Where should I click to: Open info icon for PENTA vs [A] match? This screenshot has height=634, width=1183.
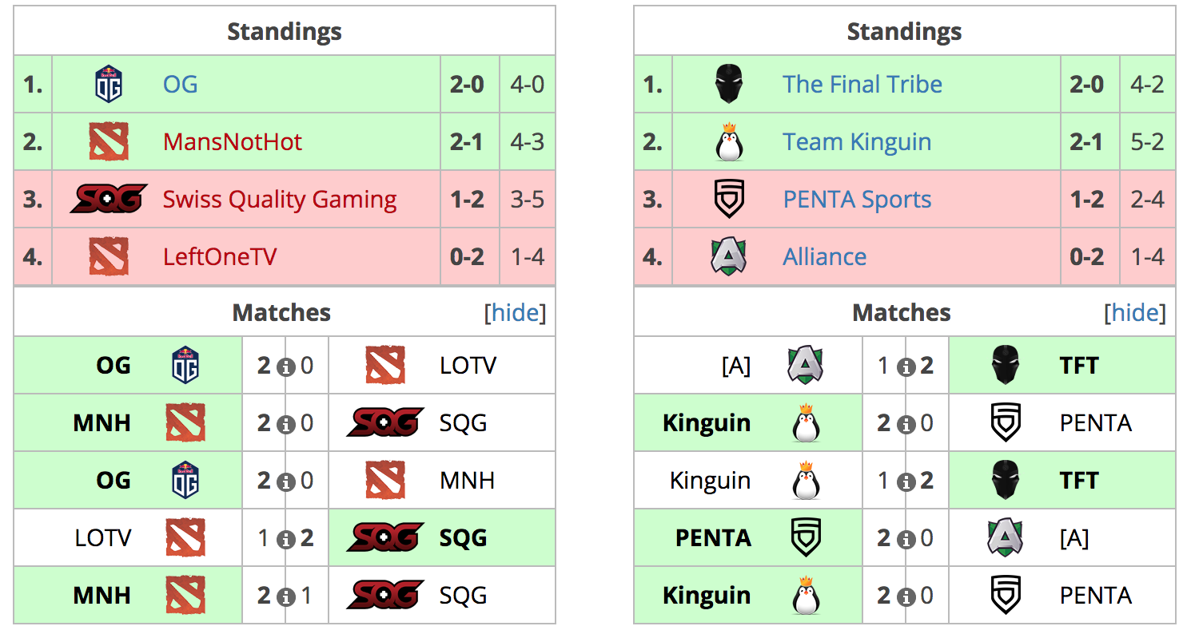pyautogui.click(x=906, y=539)
